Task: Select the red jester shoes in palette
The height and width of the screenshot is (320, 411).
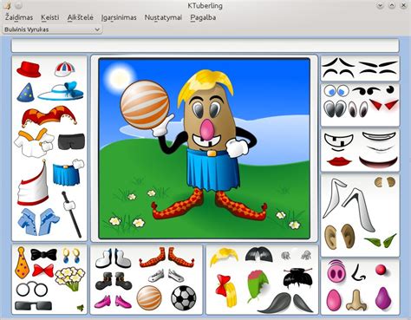Action: [x=166, y=257]
